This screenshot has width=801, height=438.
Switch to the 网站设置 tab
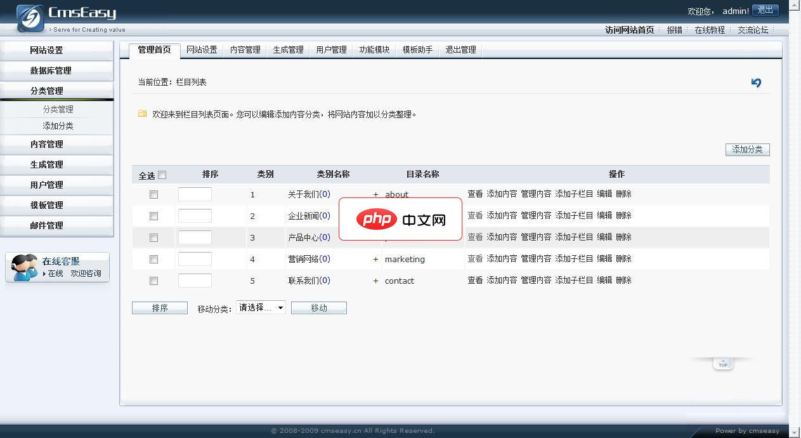[202, 50]
